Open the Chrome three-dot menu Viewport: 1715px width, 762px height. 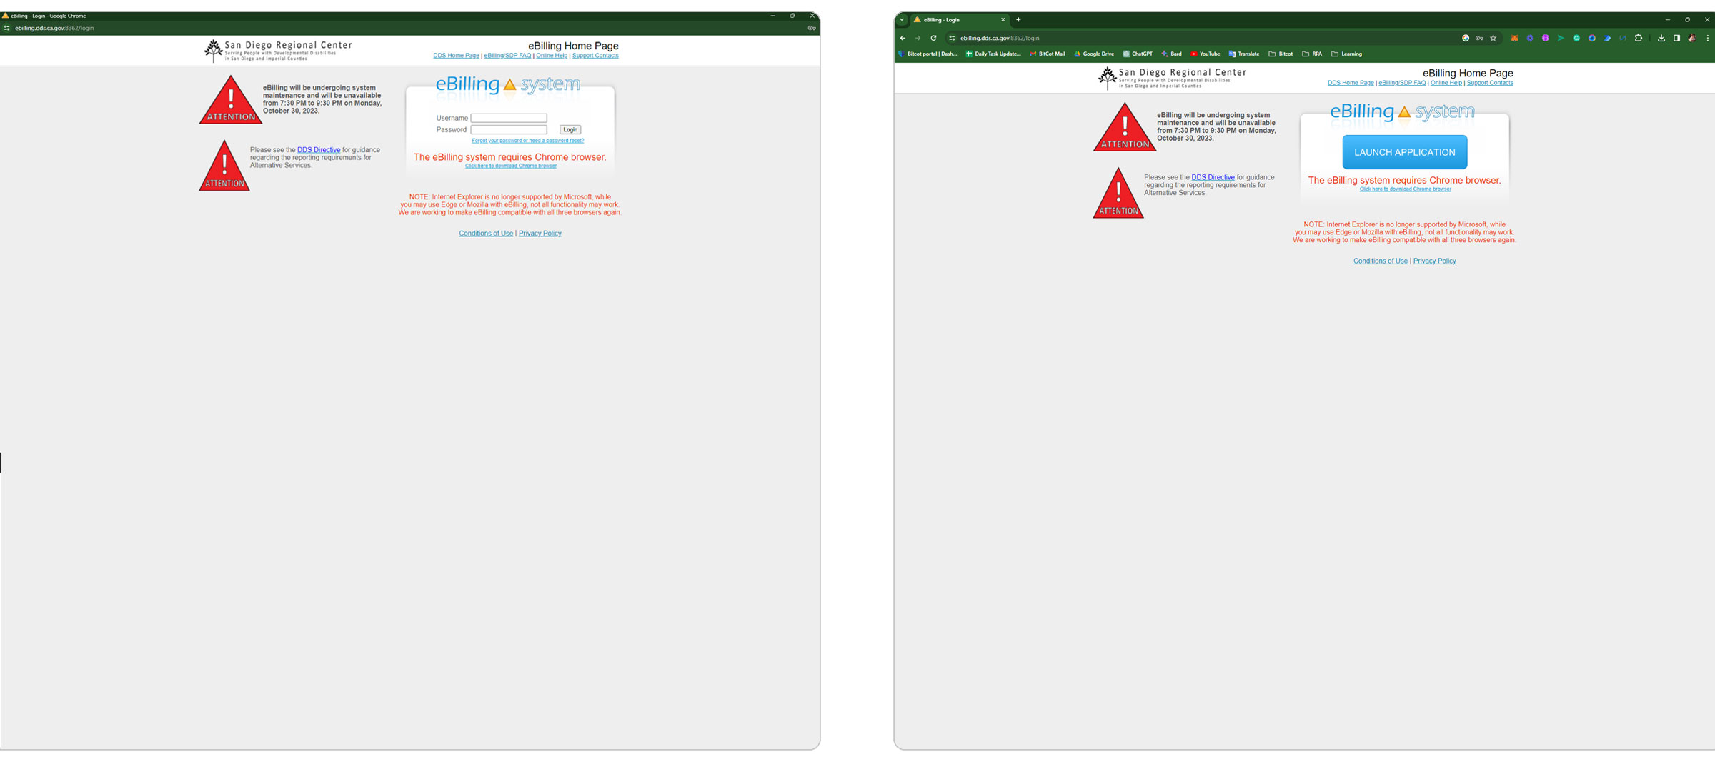click(1708, 38)
